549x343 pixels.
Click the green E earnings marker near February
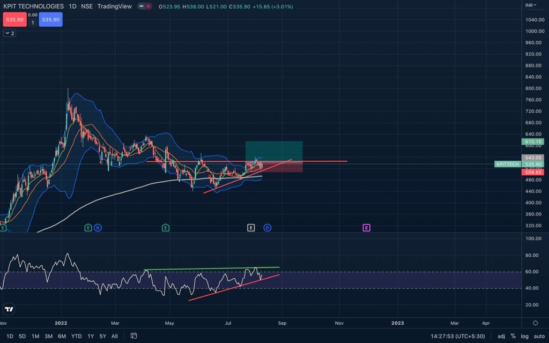(88, 228)
